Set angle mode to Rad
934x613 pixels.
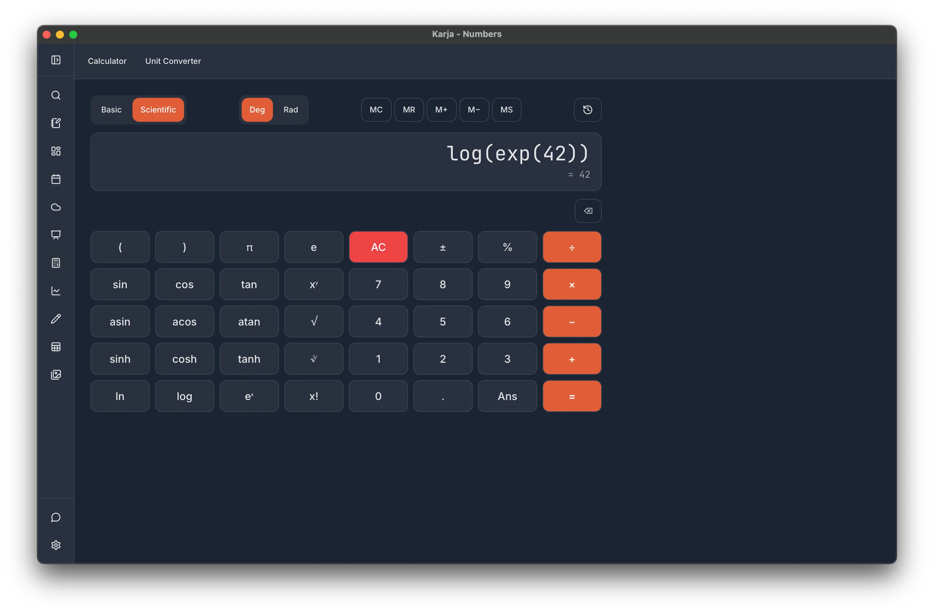[x=291, y=110]
